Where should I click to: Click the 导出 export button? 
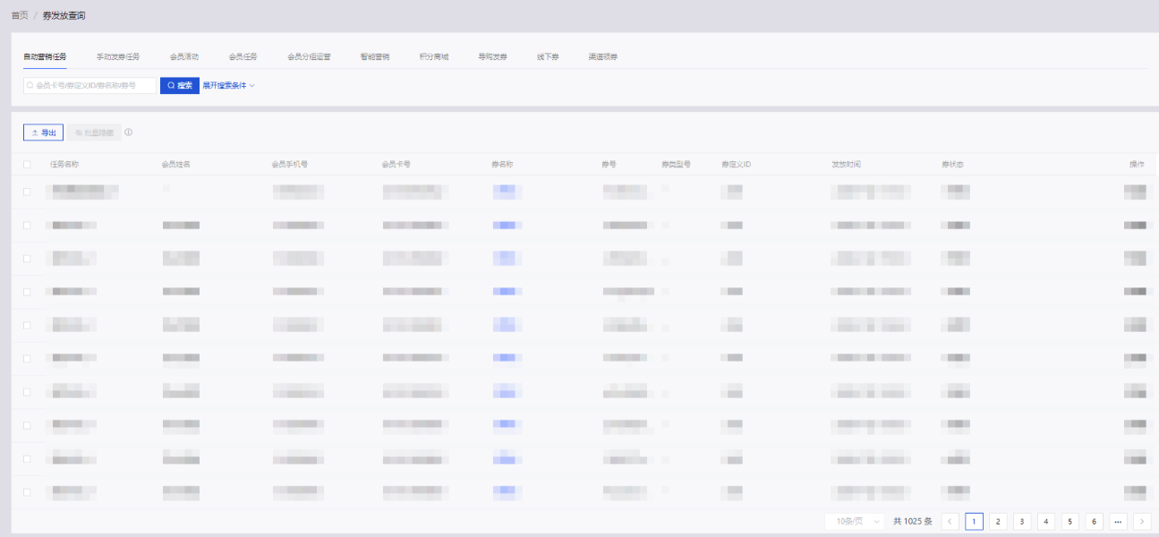point(43,132)
